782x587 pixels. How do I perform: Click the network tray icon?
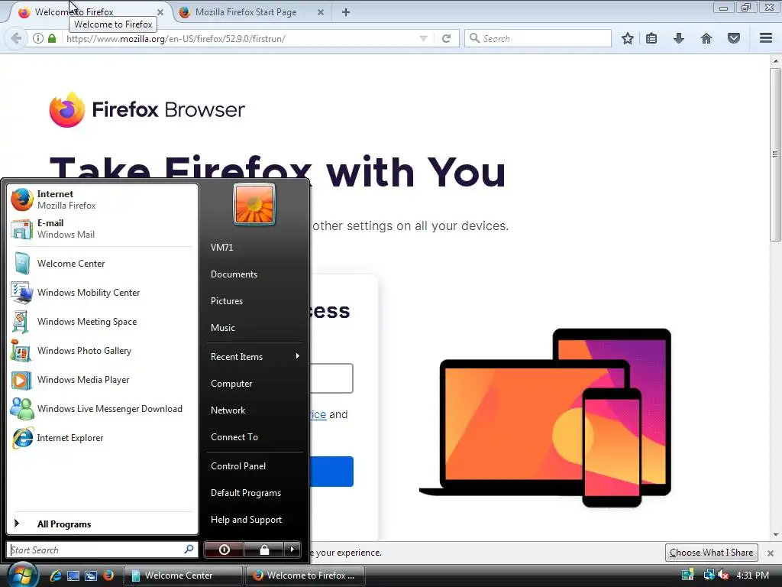tap(708, 575)
